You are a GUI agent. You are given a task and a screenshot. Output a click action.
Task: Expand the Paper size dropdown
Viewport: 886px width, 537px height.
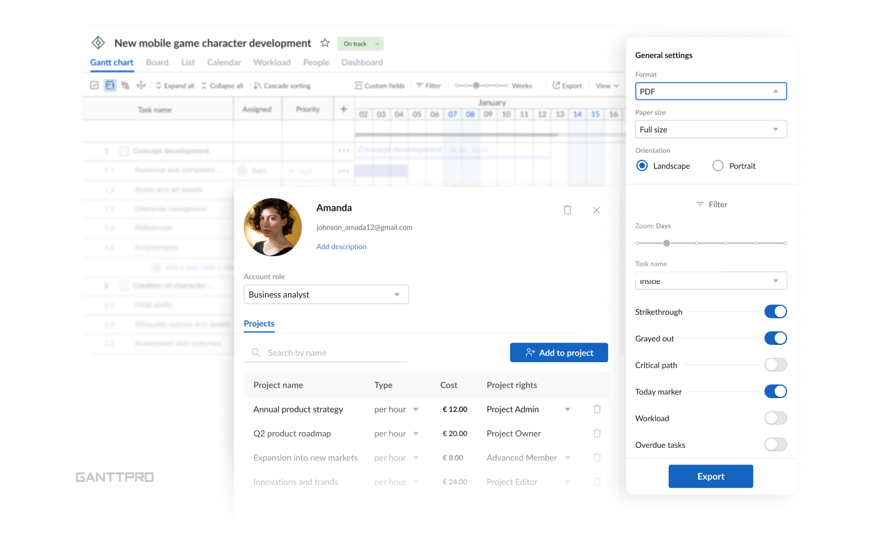coord(711,129)
